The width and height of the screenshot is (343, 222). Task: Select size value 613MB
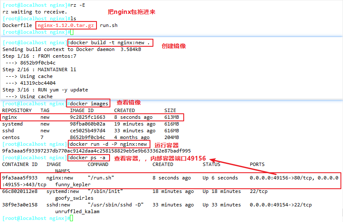click(172, 117)
